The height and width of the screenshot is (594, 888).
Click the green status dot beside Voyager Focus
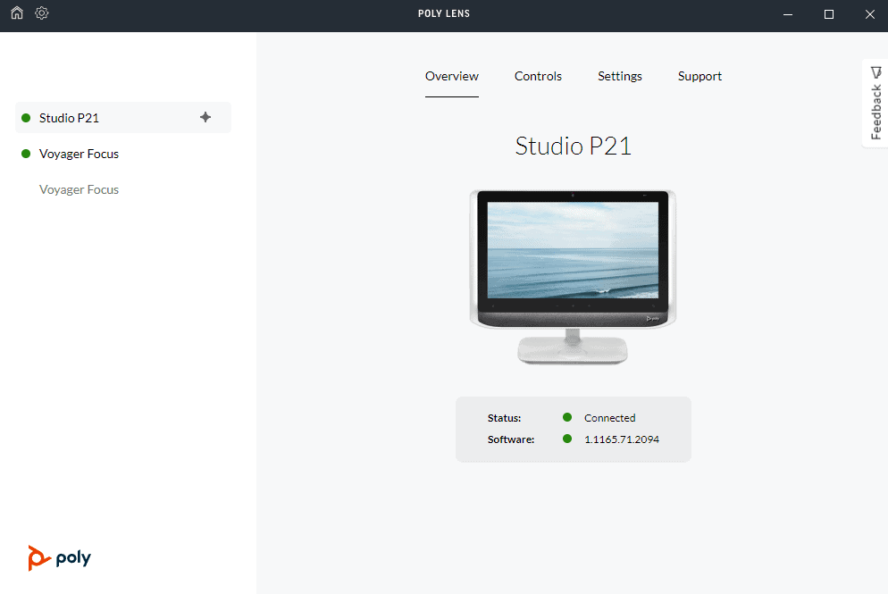(x=26, y=154)
